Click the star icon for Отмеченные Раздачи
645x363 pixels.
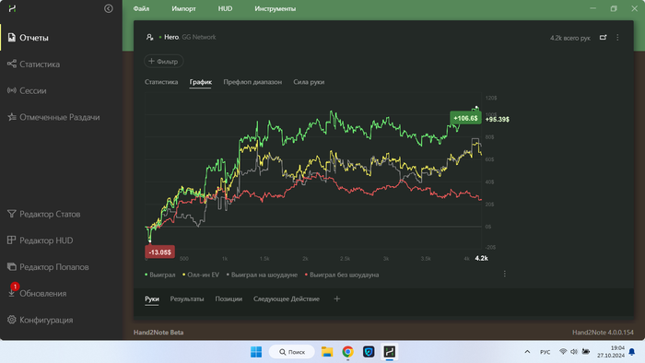point(11,117)
